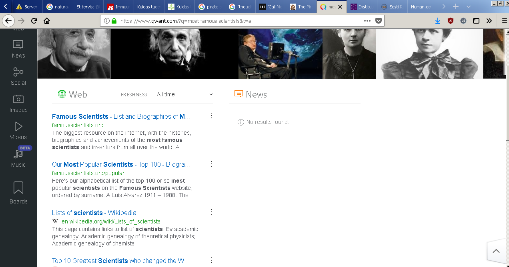The image size is (509, 267).
Task: Open 'Our Most Popular Scientists' result link
Action: tap(121, 164)
